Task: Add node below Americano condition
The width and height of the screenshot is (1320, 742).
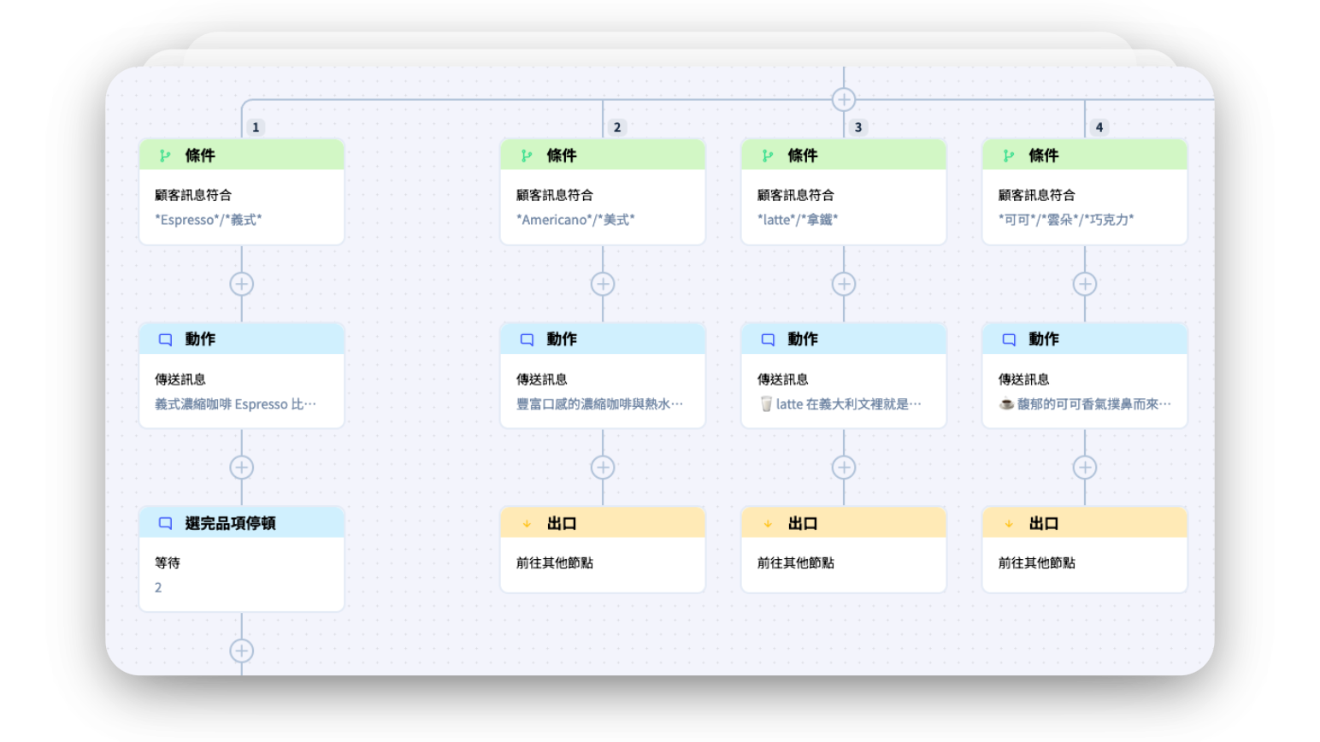Action: pos(603,284)
